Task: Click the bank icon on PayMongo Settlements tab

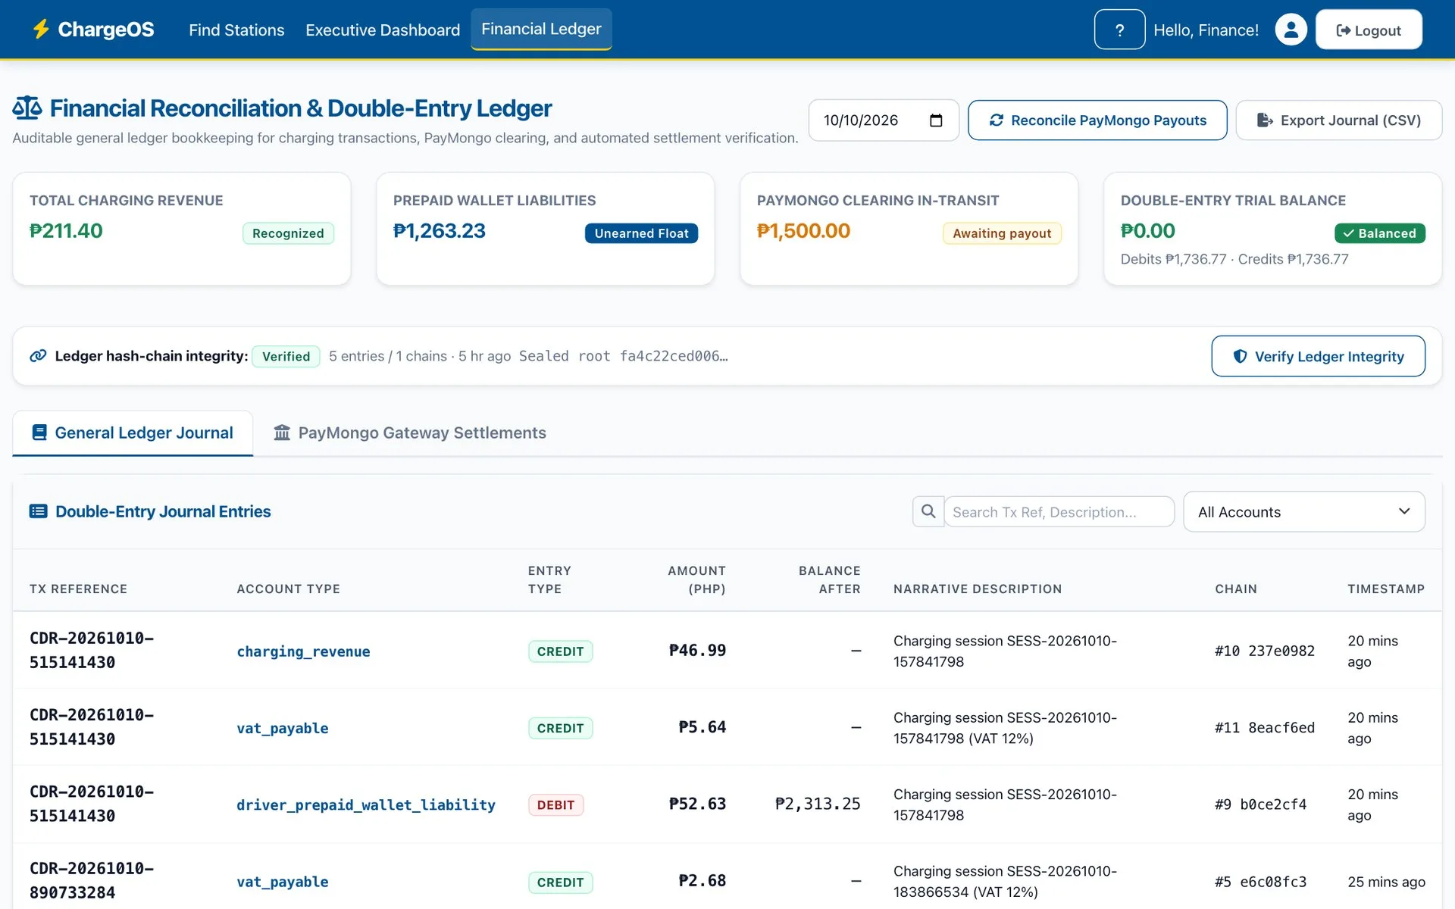Action: [x=282, y=433]
